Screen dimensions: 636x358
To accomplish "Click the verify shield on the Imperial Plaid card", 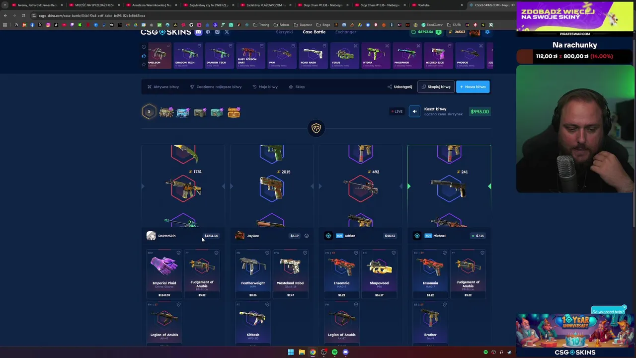I will click(x=178, y=253).
